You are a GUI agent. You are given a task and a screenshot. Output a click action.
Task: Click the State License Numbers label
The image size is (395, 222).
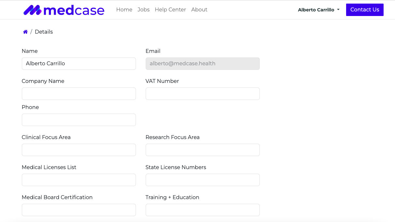(176, 167)
